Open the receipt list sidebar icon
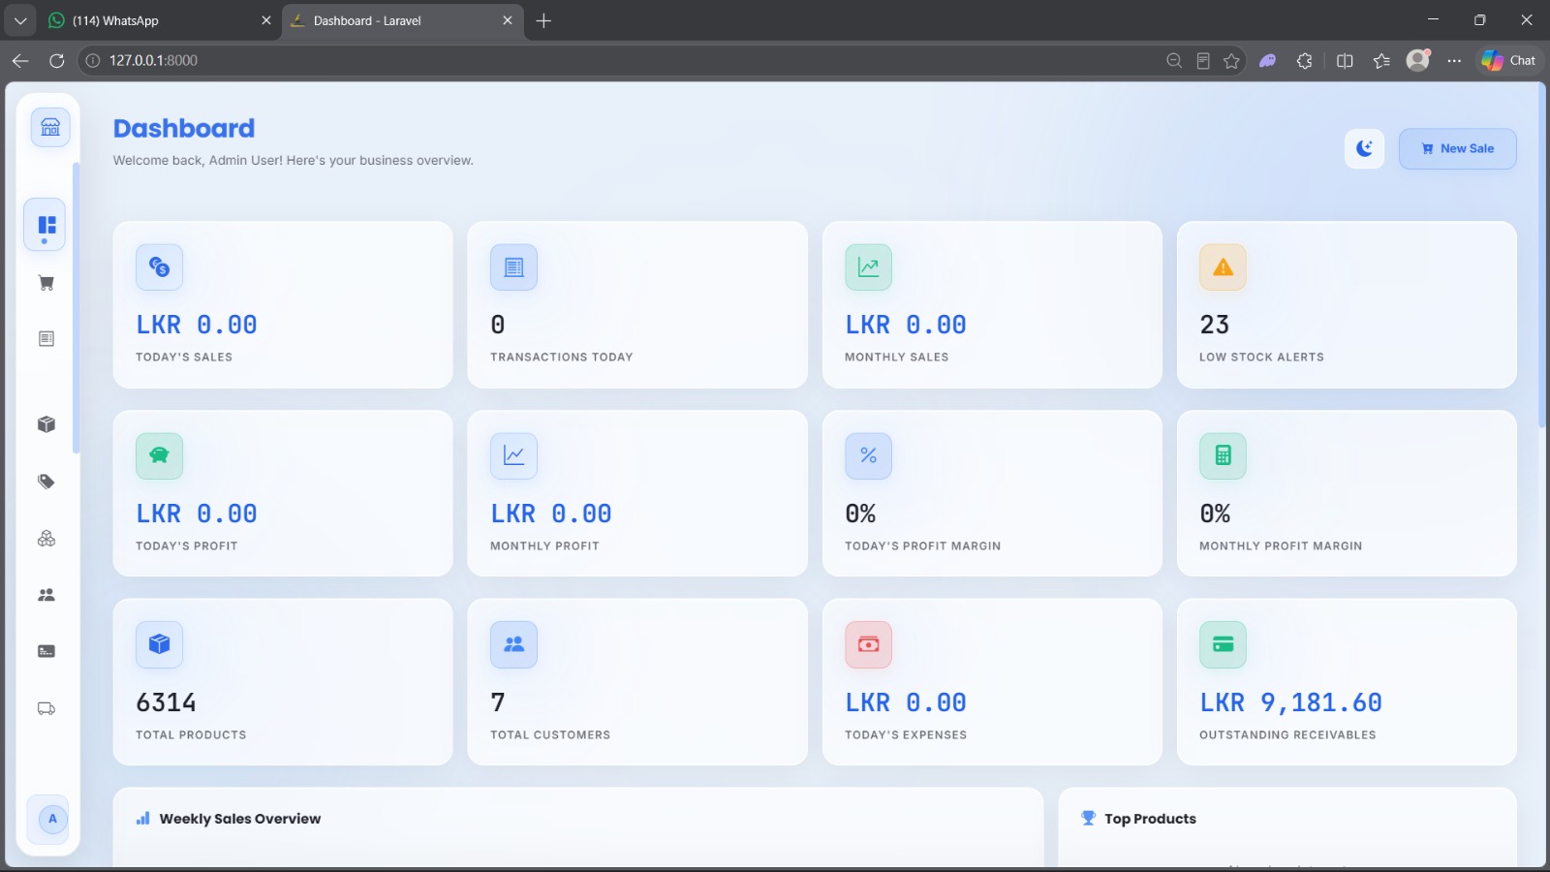 pos(46,338)
